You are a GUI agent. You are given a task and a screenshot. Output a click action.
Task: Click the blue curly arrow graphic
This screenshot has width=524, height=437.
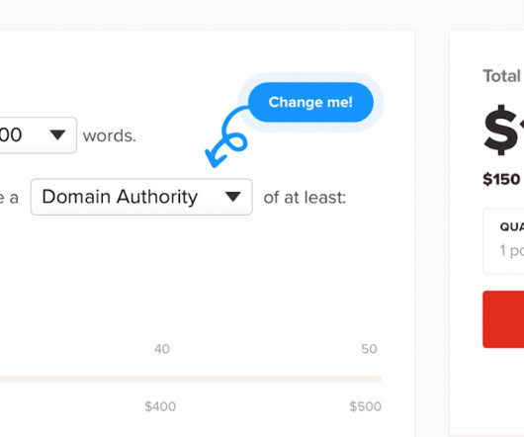click(x=225, y=137)
